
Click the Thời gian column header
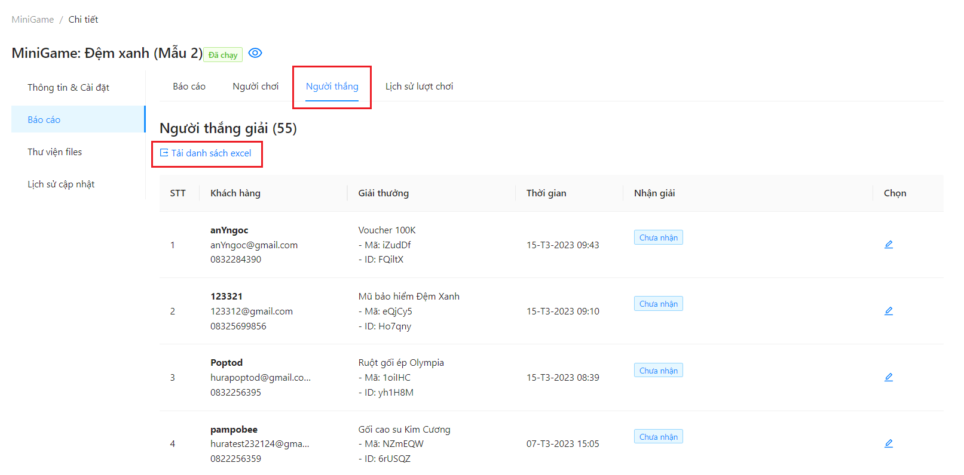coord(546,193)
